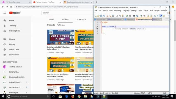Screen dimensions: 176x99
Task: Click the Replace icon in Notepad++ toolbar
Action: 137,16
